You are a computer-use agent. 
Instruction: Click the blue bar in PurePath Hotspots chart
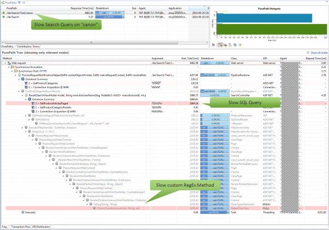click(x=264, y=18)
